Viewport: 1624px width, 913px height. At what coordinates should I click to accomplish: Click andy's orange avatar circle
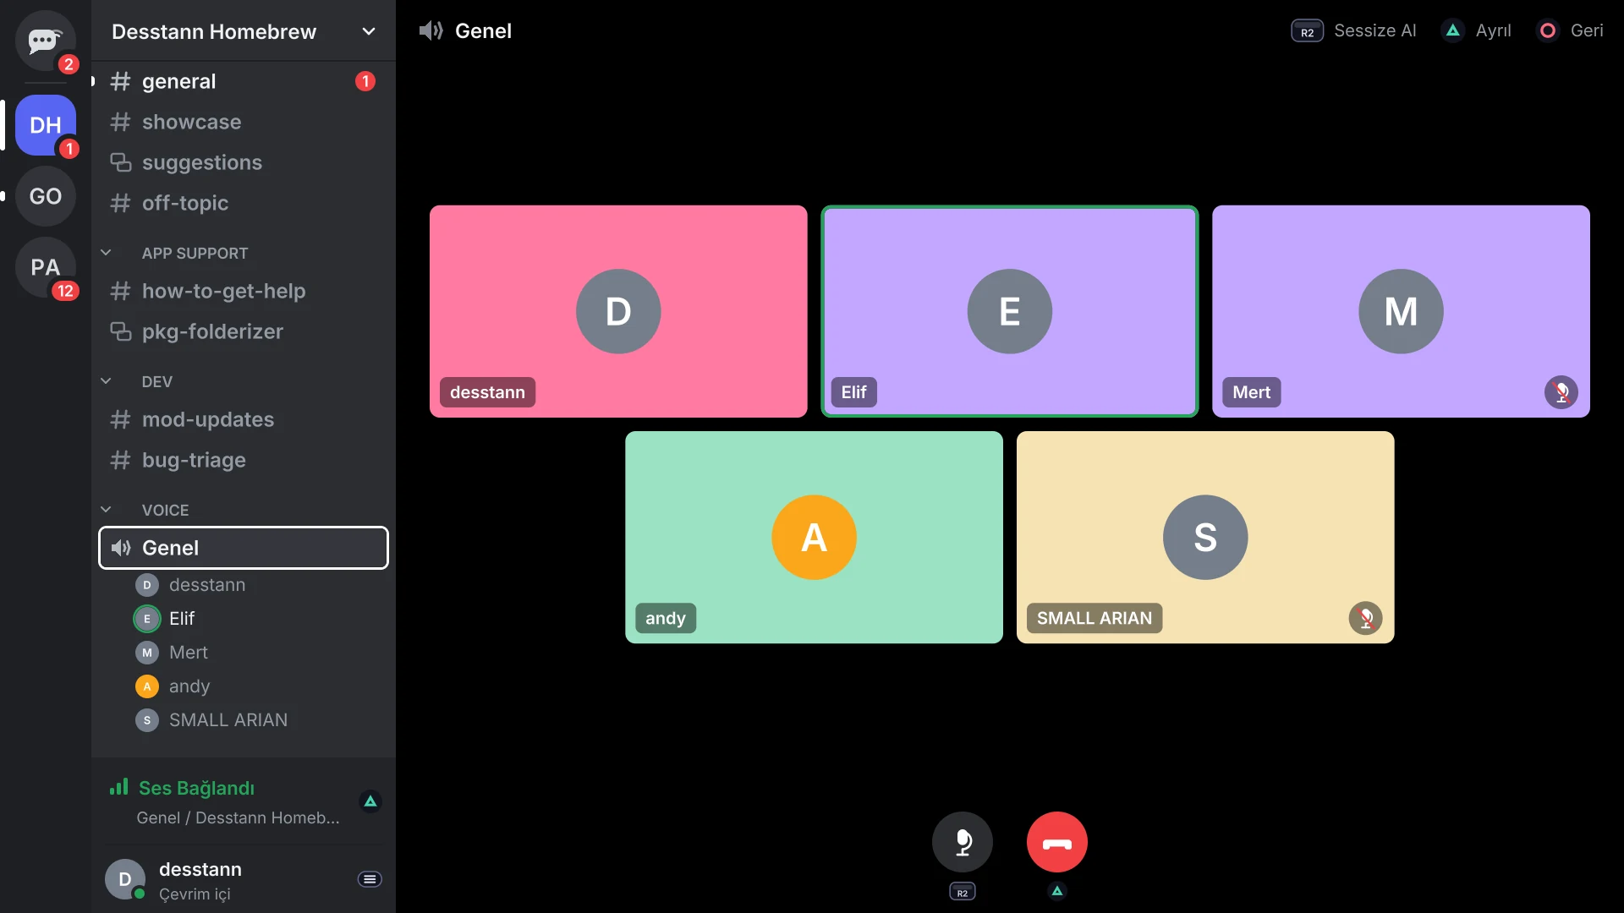pos(814,538)
